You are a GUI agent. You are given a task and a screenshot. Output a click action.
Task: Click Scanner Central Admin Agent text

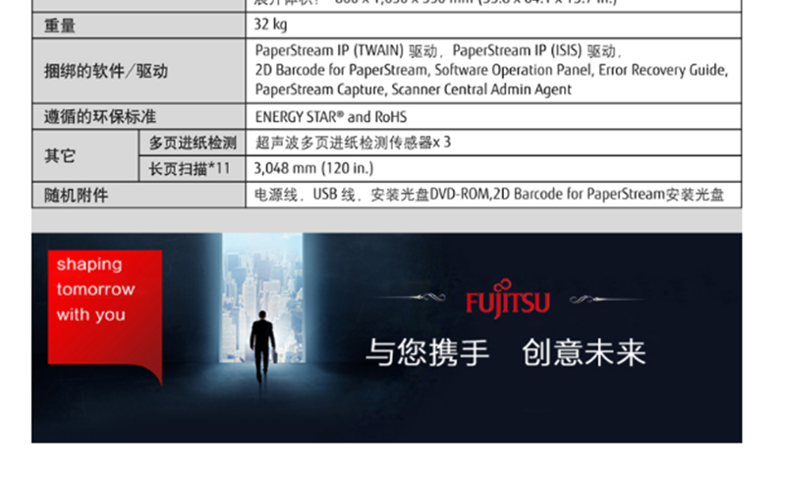click(481, 90)
